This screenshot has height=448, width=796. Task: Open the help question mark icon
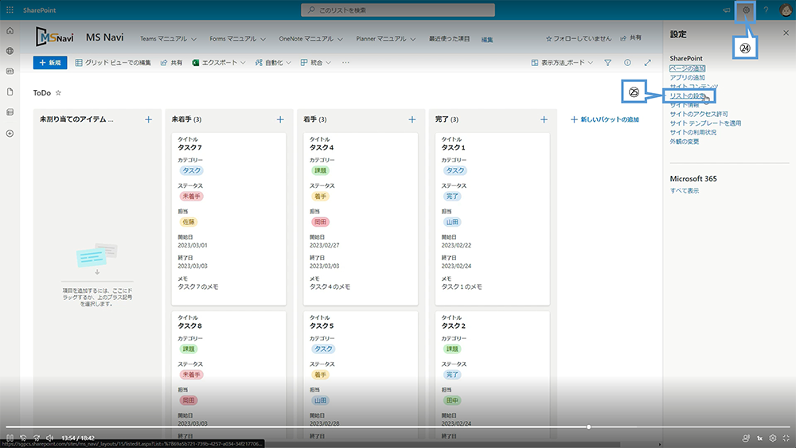766,10
